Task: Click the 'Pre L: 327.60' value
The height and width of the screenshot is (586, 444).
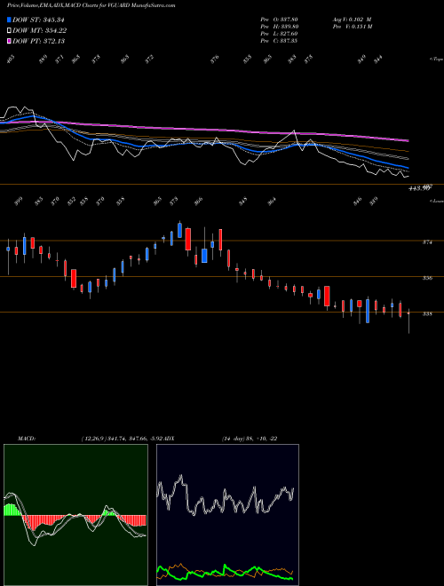Action: pos(279,34)
